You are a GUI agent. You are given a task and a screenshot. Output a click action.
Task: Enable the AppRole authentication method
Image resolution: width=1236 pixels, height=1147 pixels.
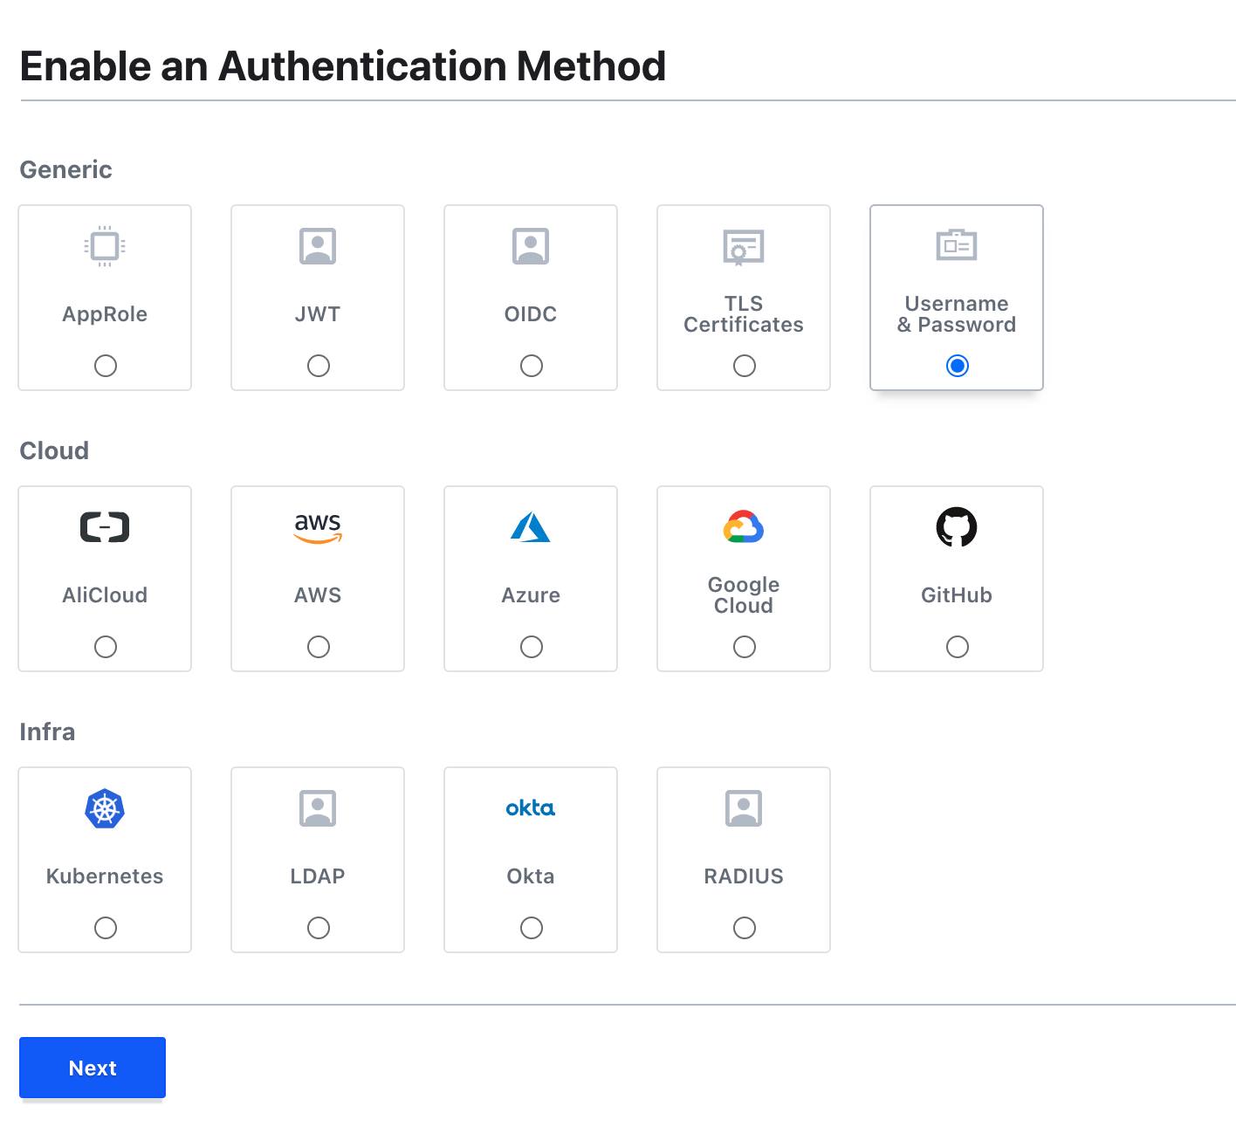tap(105, 366)
